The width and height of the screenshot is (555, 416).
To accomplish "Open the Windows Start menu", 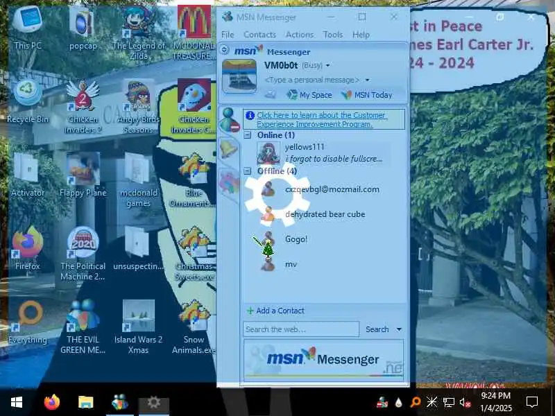I will (16, 402).
